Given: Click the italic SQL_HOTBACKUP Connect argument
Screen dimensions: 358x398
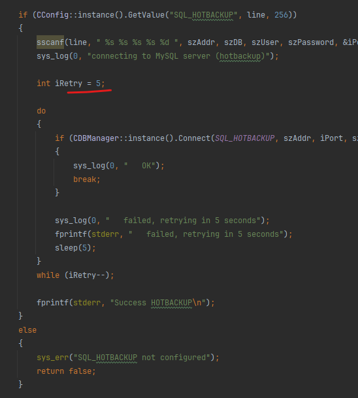Looking at the screenshot, I should (x=245, y=138).
